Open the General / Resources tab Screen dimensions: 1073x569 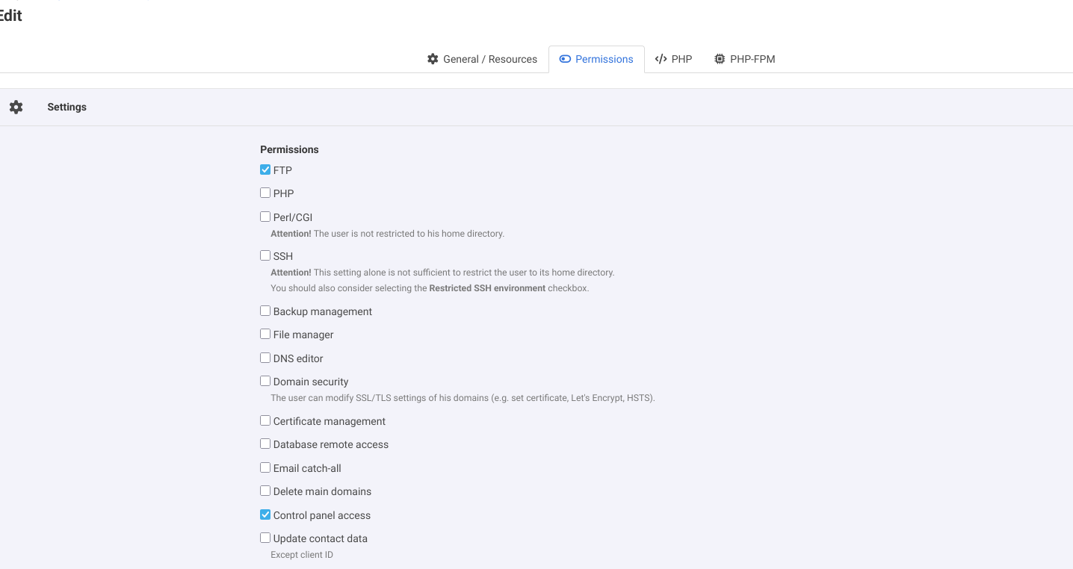[x=482, y=59]
